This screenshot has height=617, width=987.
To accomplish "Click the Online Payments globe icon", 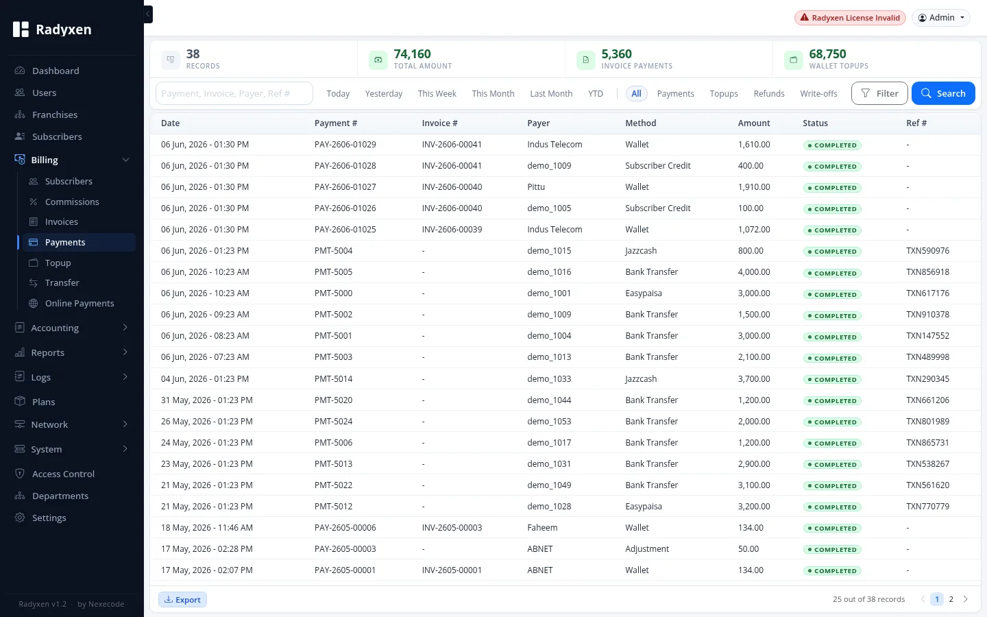I will [x=33, y=303].
